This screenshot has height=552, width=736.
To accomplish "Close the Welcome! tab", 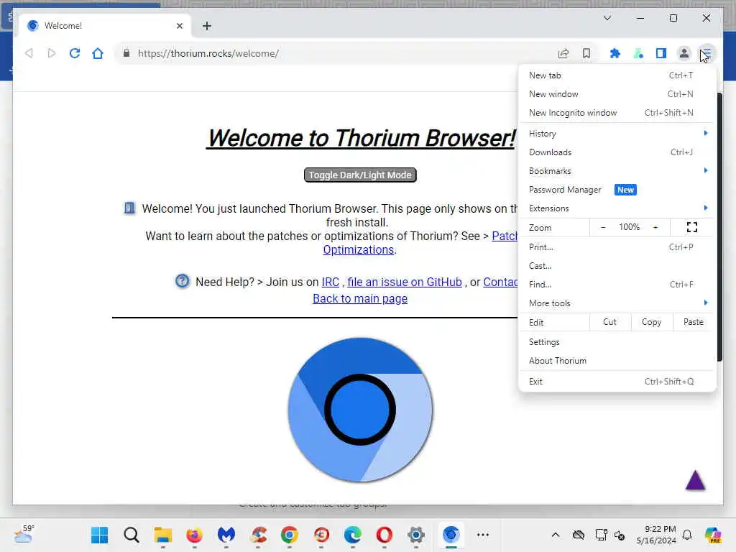I will tap(179, 26).
